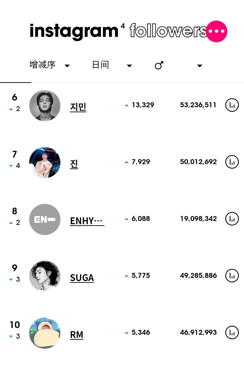Click the grey EN- logo avatar
The width and height of the screenshot is (244, 369).
(x=45, y=219)
